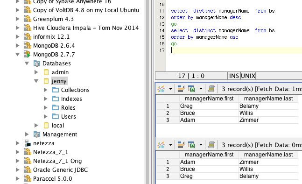Expand the Indexes folder

tap(45, 99)
